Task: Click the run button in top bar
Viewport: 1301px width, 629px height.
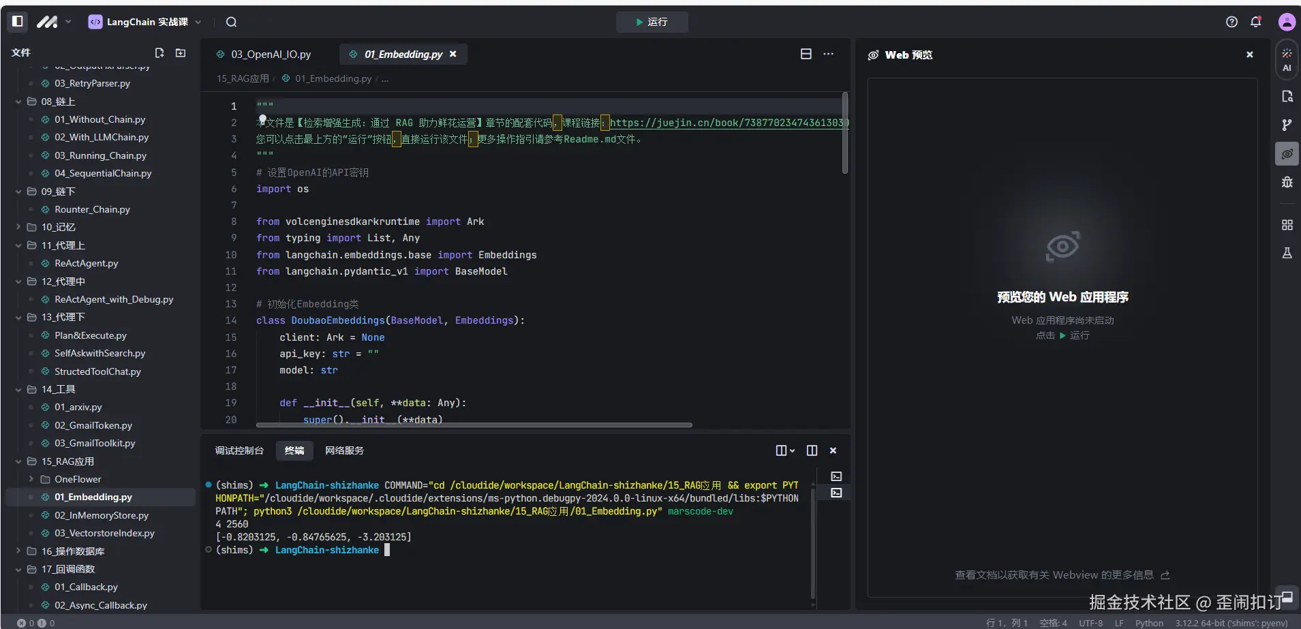Action: click(x=652, y=22)
